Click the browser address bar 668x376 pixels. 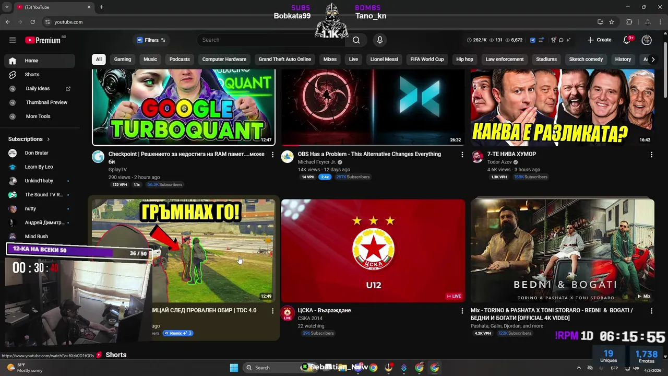(318, 22)
